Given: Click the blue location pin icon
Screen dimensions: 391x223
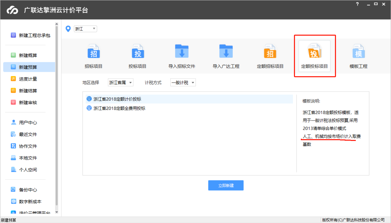Looking at the screenshot, I should 68,29.
